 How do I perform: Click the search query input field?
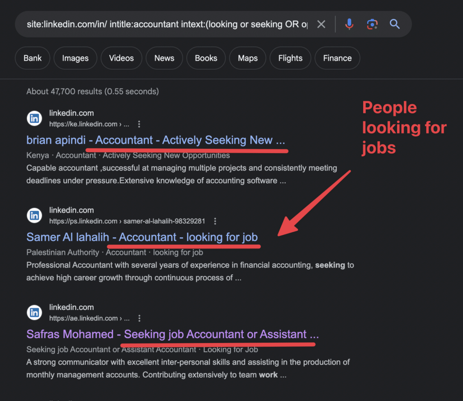(167, 24)
